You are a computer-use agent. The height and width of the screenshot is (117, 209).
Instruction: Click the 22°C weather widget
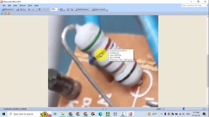[152, 114]
